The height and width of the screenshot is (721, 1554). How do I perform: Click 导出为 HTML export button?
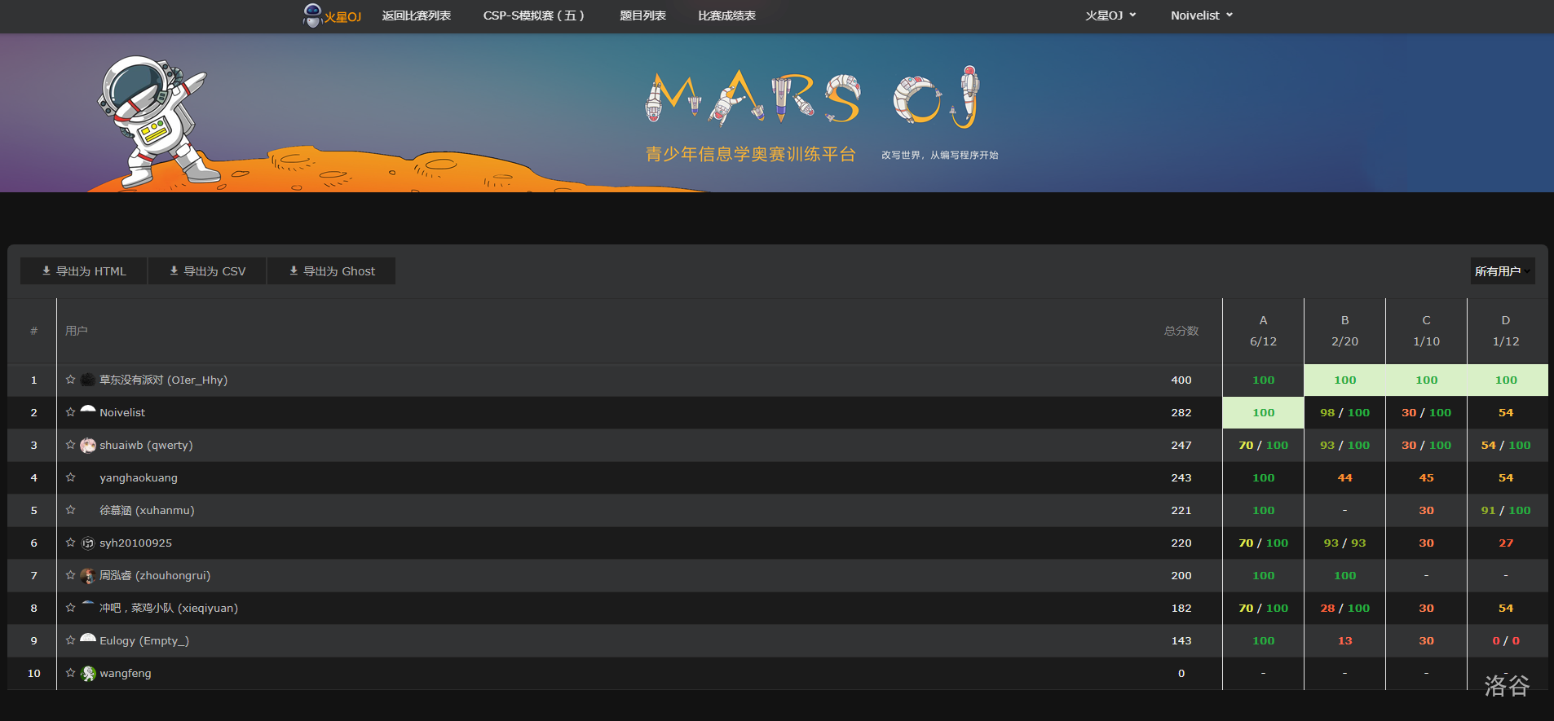coord(84,271)
